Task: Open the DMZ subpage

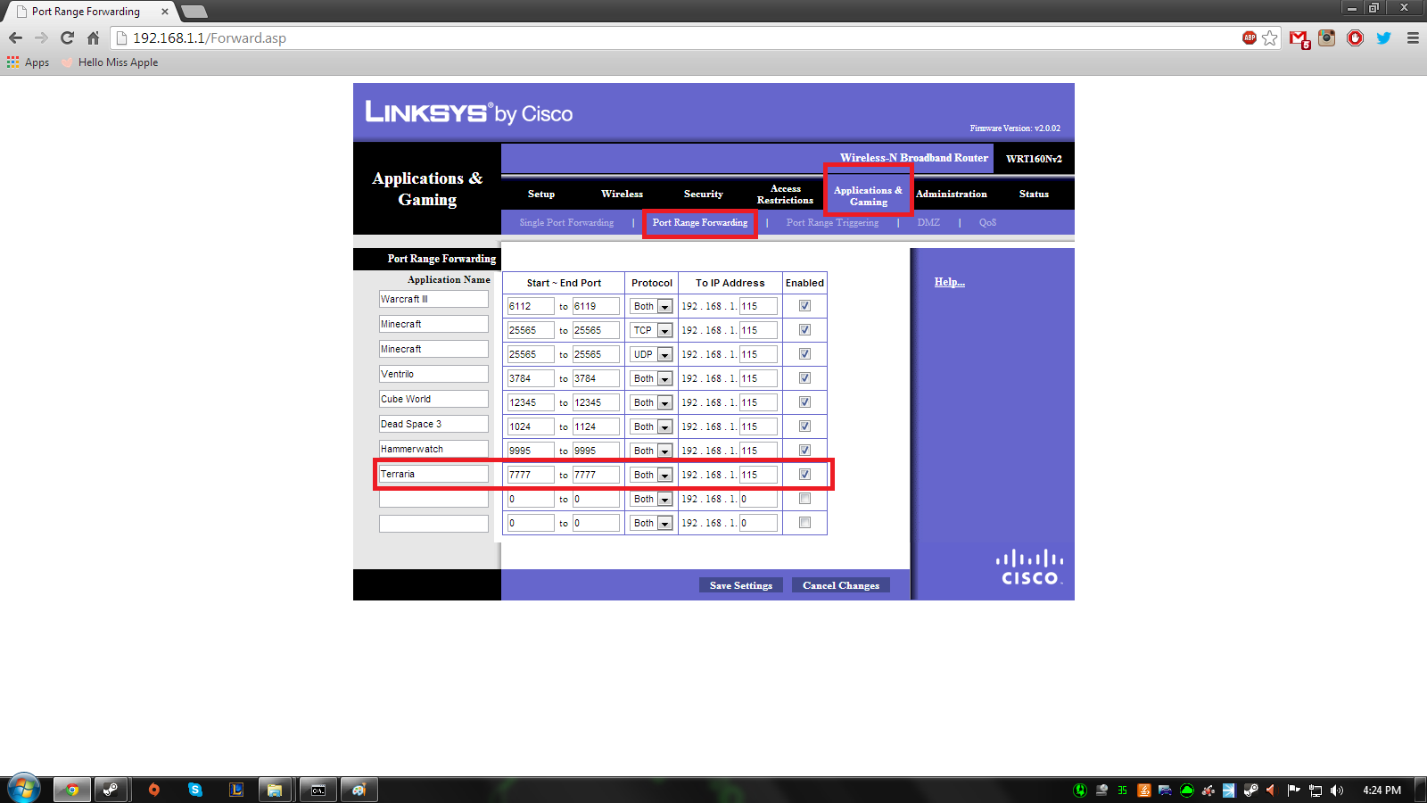Action: pos(928,222)
